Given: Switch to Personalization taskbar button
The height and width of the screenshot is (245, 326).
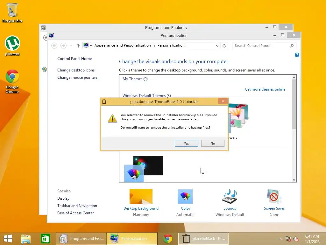Looking at the screenshot, I should coord(132,239).
